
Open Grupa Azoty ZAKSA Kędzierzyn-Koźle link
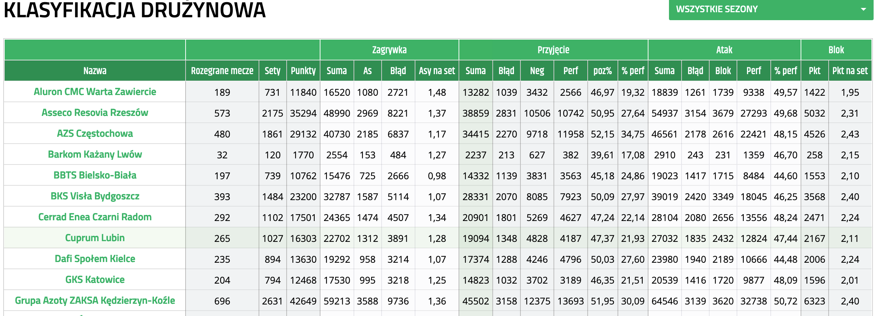tap(95, 301)
